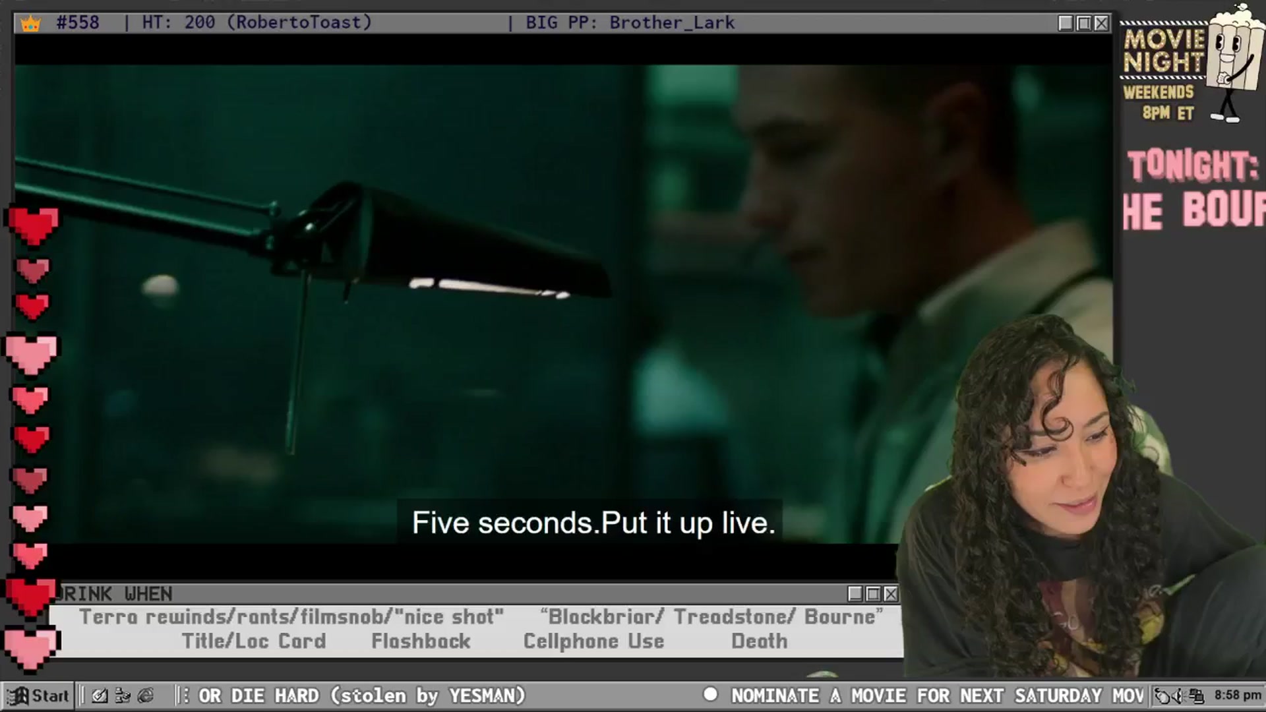Click the "BIG PP: Brother_Lark" title text
The height and width of the screenshot is (712, 1266).
pyautogui.click(x=630, y=22)
